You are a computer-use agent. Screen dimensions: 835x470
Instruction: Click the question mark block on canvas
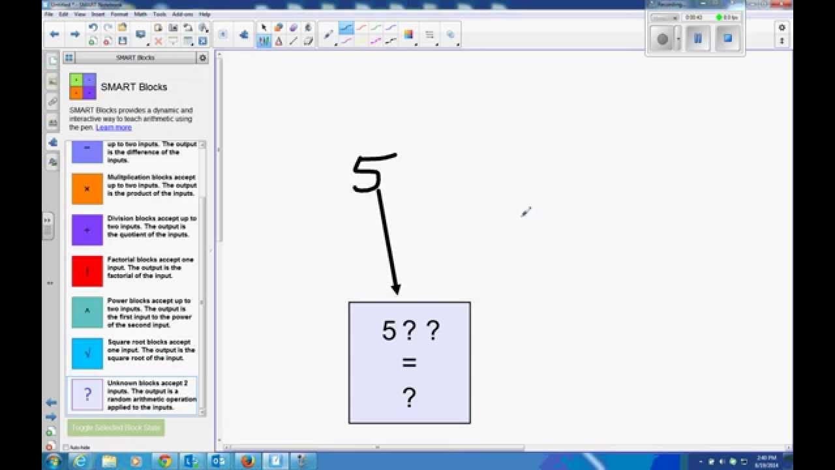click(x=410, y=363)
